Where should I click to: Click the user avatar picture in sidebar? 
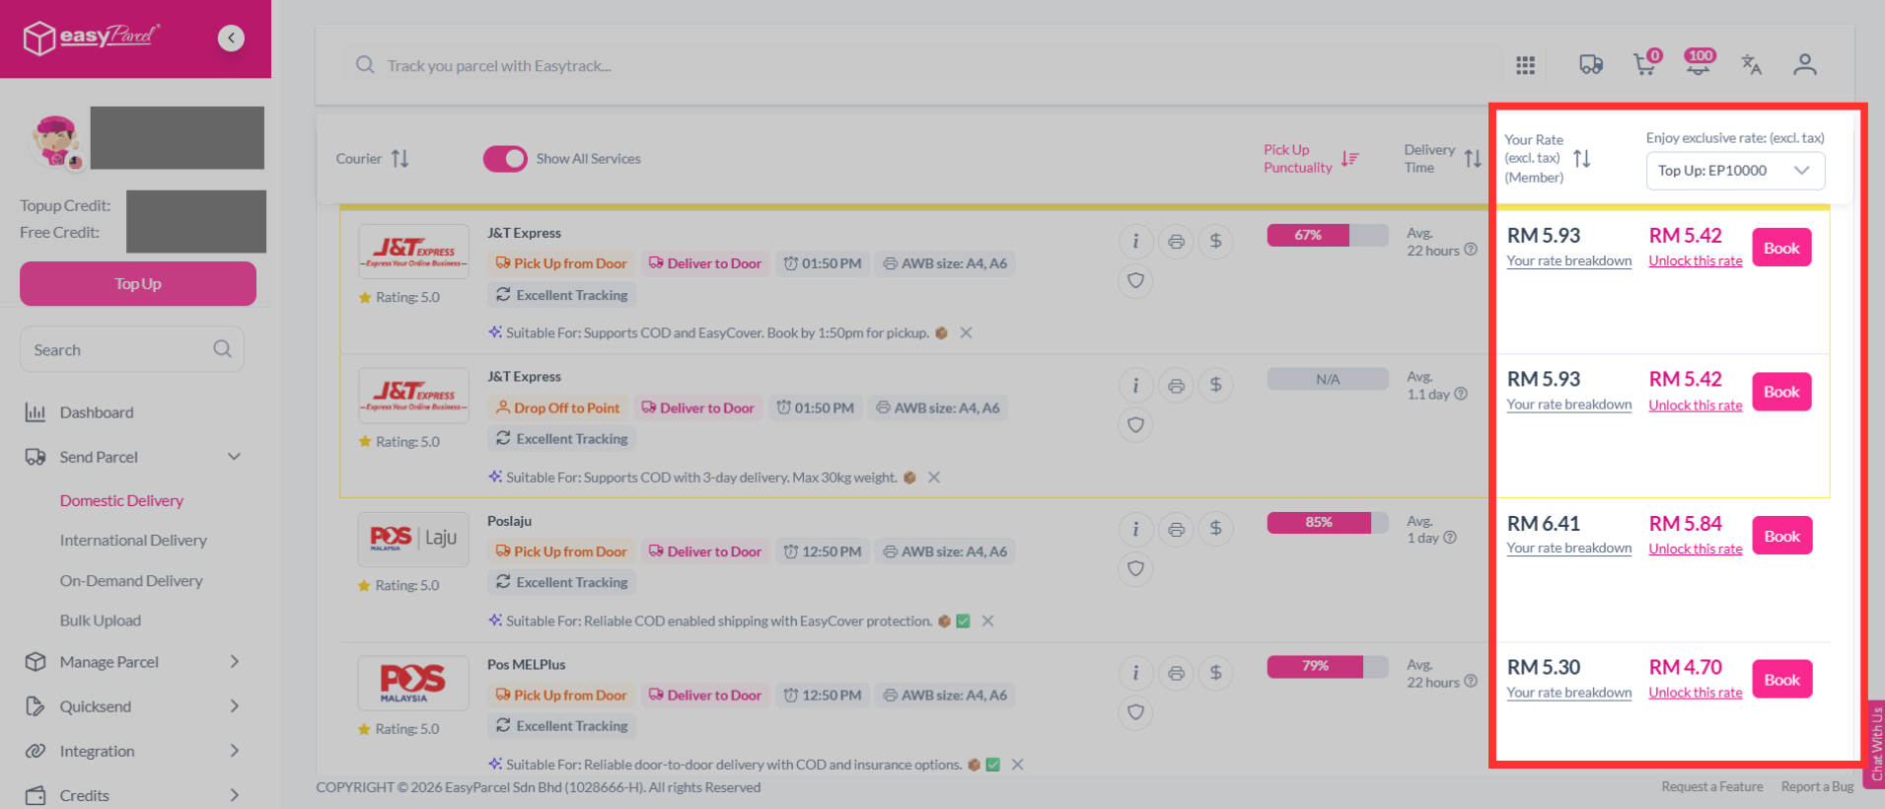tap(56, 141)
